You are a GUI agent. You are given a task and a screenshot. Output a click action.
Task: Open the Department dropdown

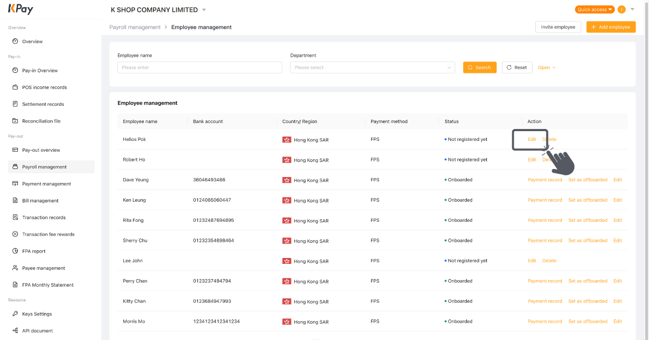[x=372, y=67]
